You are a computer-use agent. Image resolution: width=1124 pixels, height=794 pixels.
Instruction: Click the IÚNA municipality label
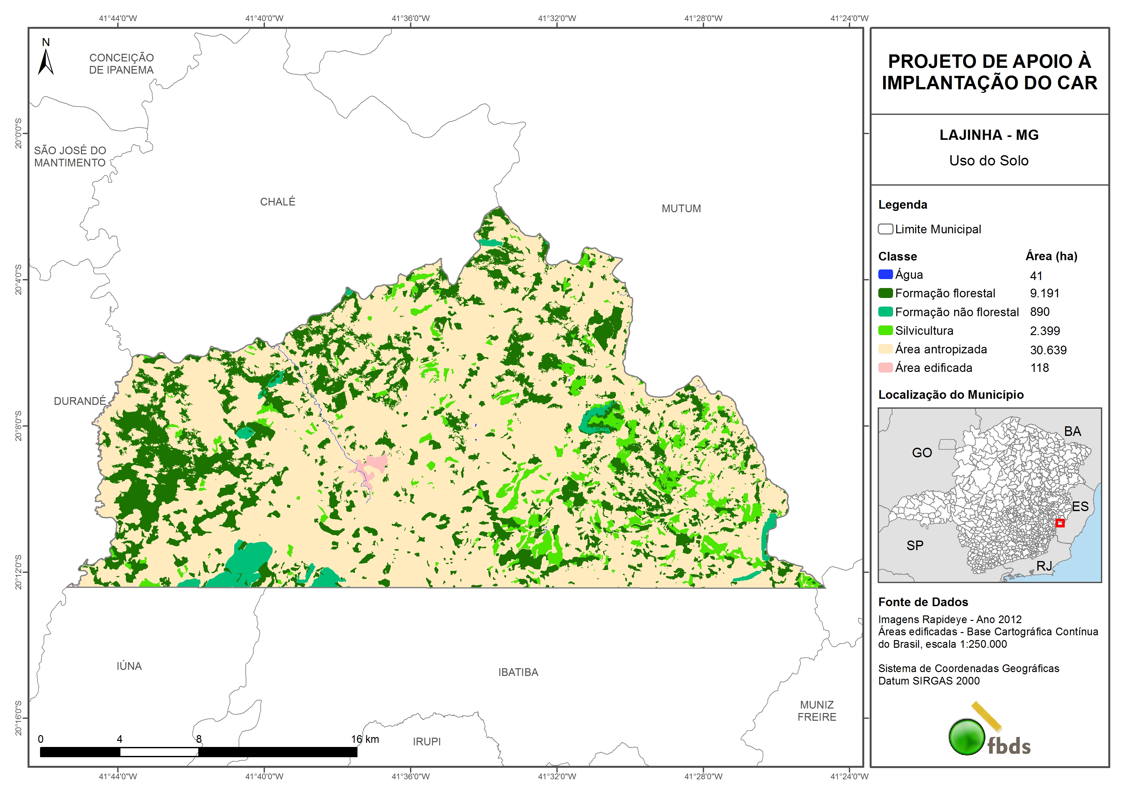pos(129,666)
